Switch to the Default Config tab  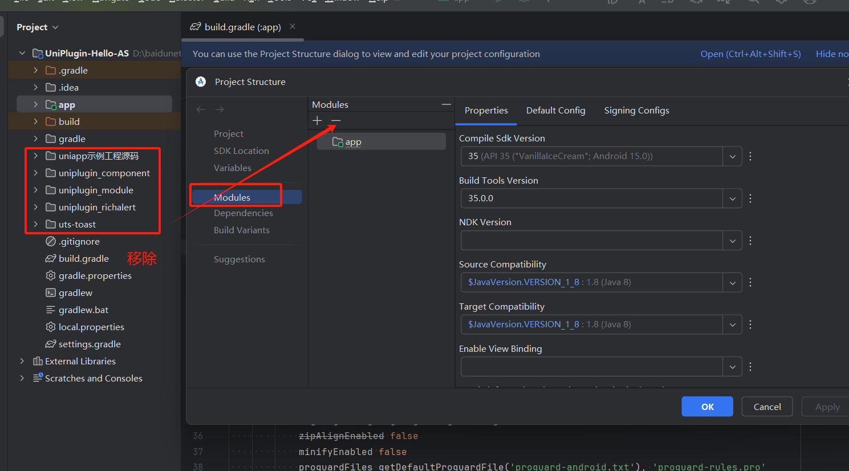(x=556, y=111)
